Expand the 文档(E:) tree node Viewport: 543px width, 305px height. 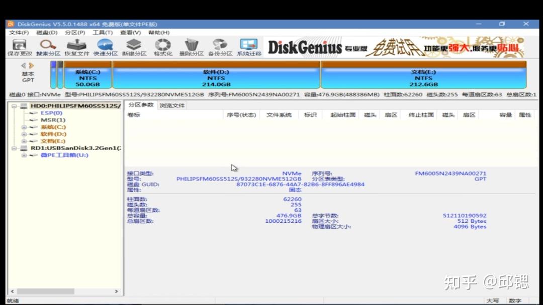click(x=24, y=141)
